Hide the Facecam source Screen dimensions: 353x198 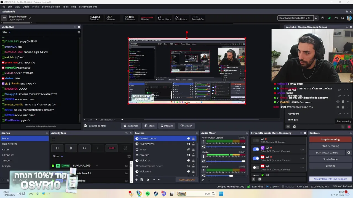click(x=189, y=155)
